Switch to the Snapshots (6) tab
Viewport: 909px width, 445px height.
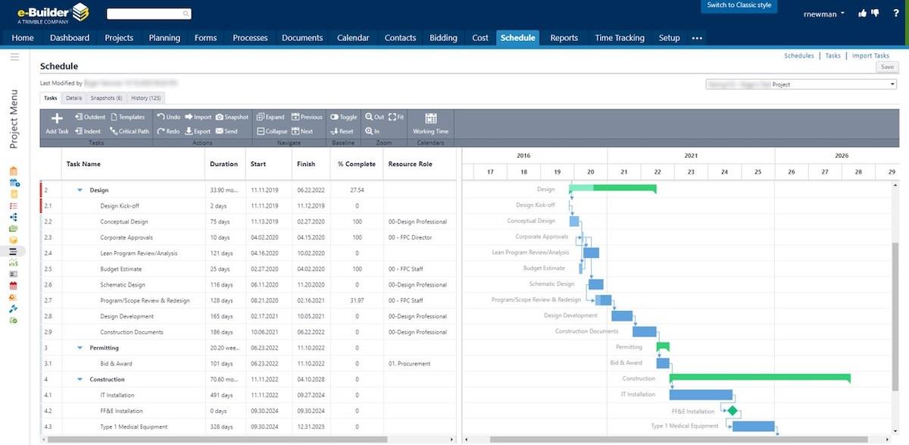pos(106,98)
